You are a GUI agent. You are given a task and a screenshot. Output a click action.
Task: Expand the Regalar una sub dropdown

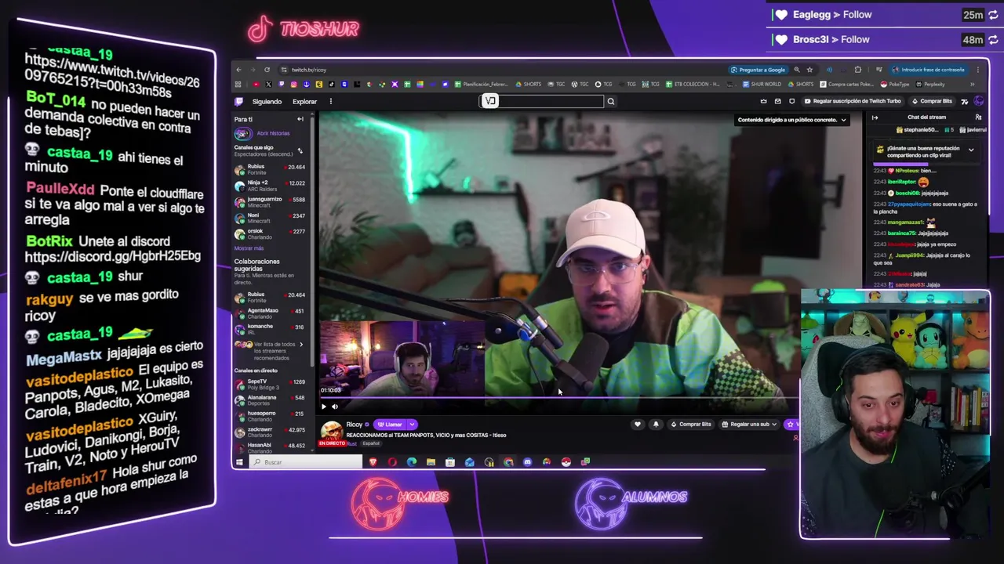[x=774, y=425]
